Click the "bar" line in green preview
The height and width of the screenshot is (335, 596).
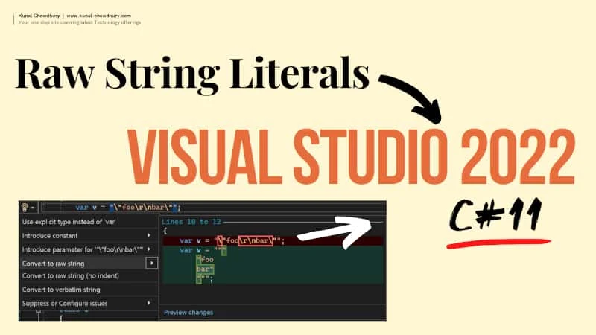pos(205,269)
